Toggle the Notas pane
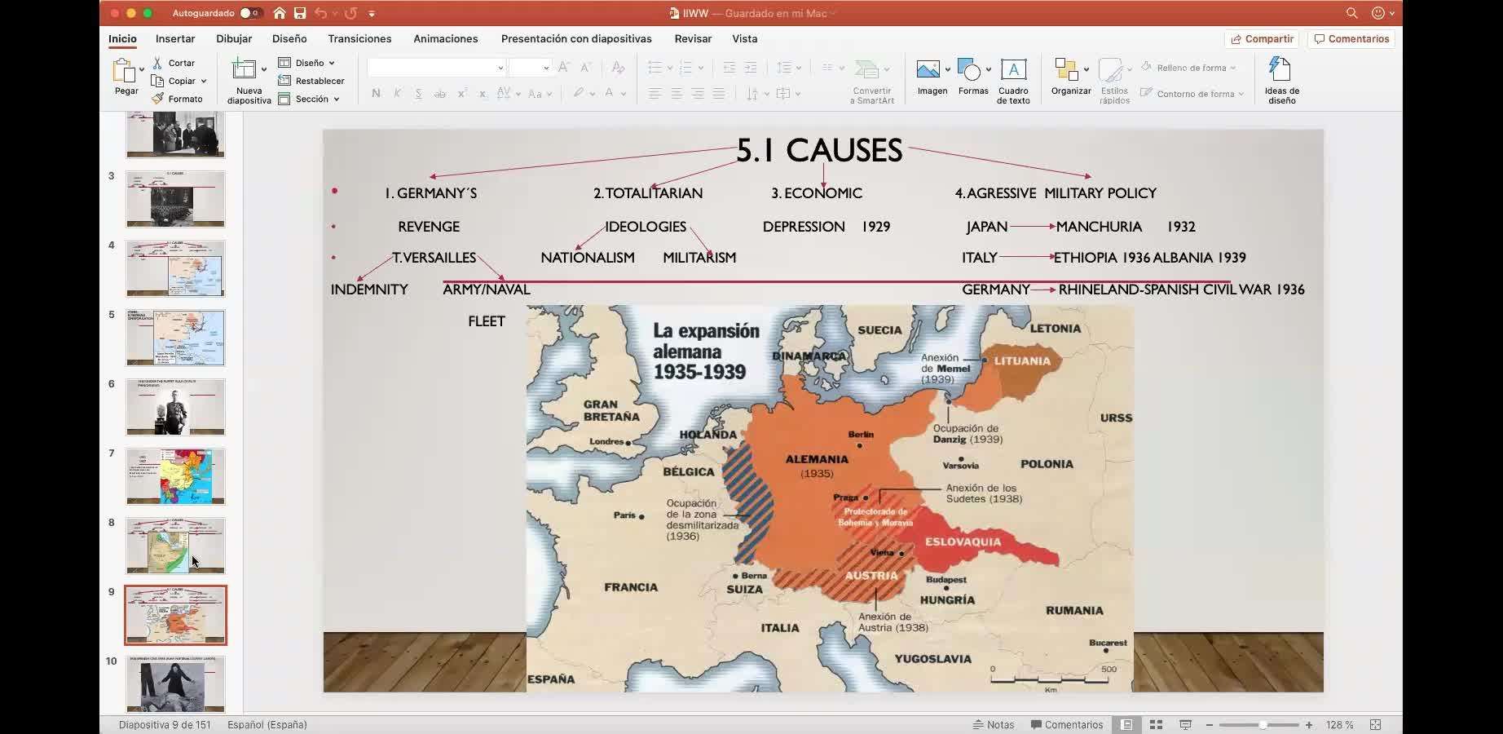The height and width of the screenshot is (734, 1503). coord(994,724)
